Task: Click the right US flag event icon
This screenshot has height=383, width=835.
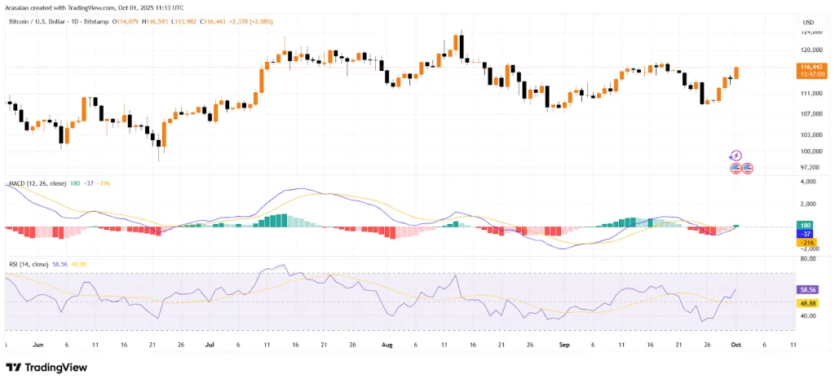Action: 747,168
